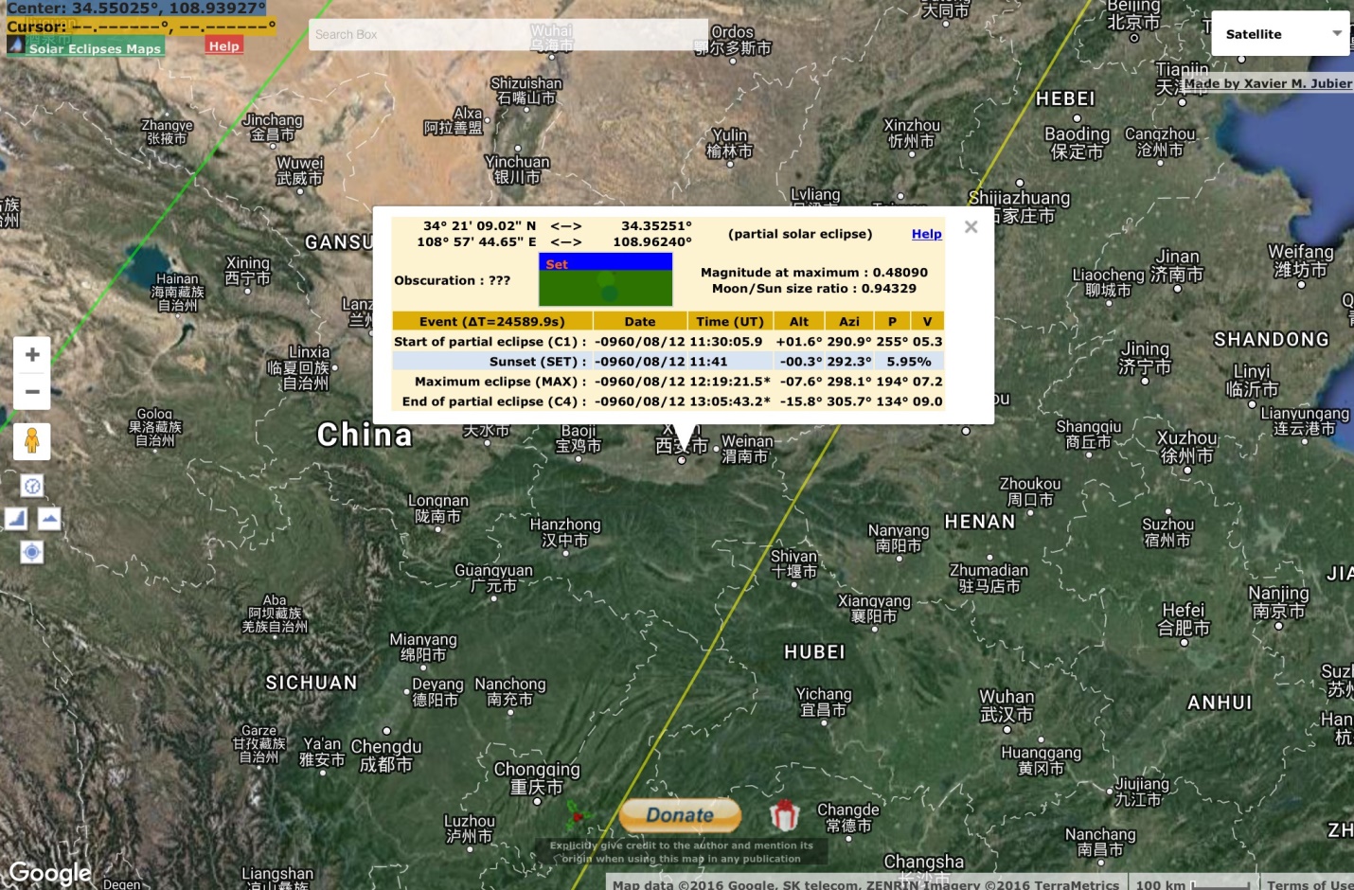Open the Terms of Use link

[1309, 884]
